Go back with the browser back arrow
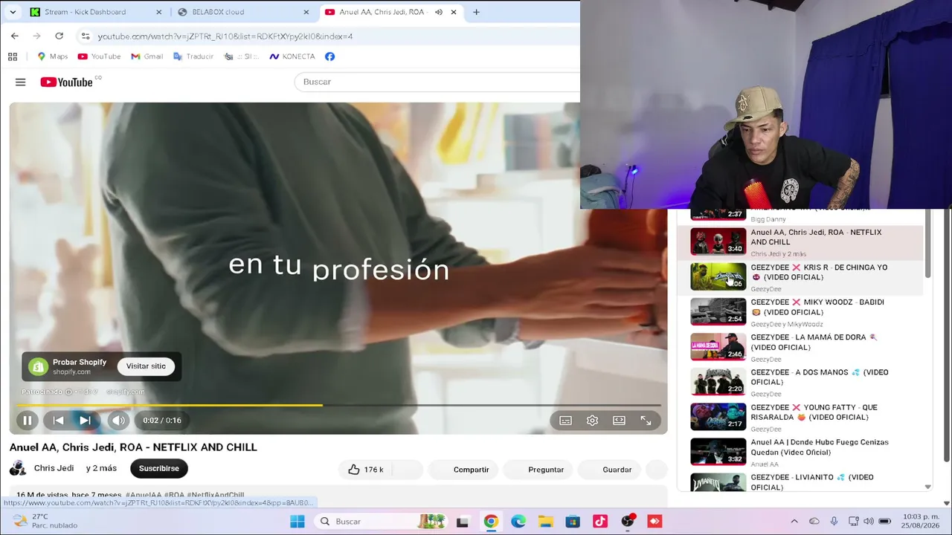Screen dimensions: 952x535 click(x=15, y=36)
